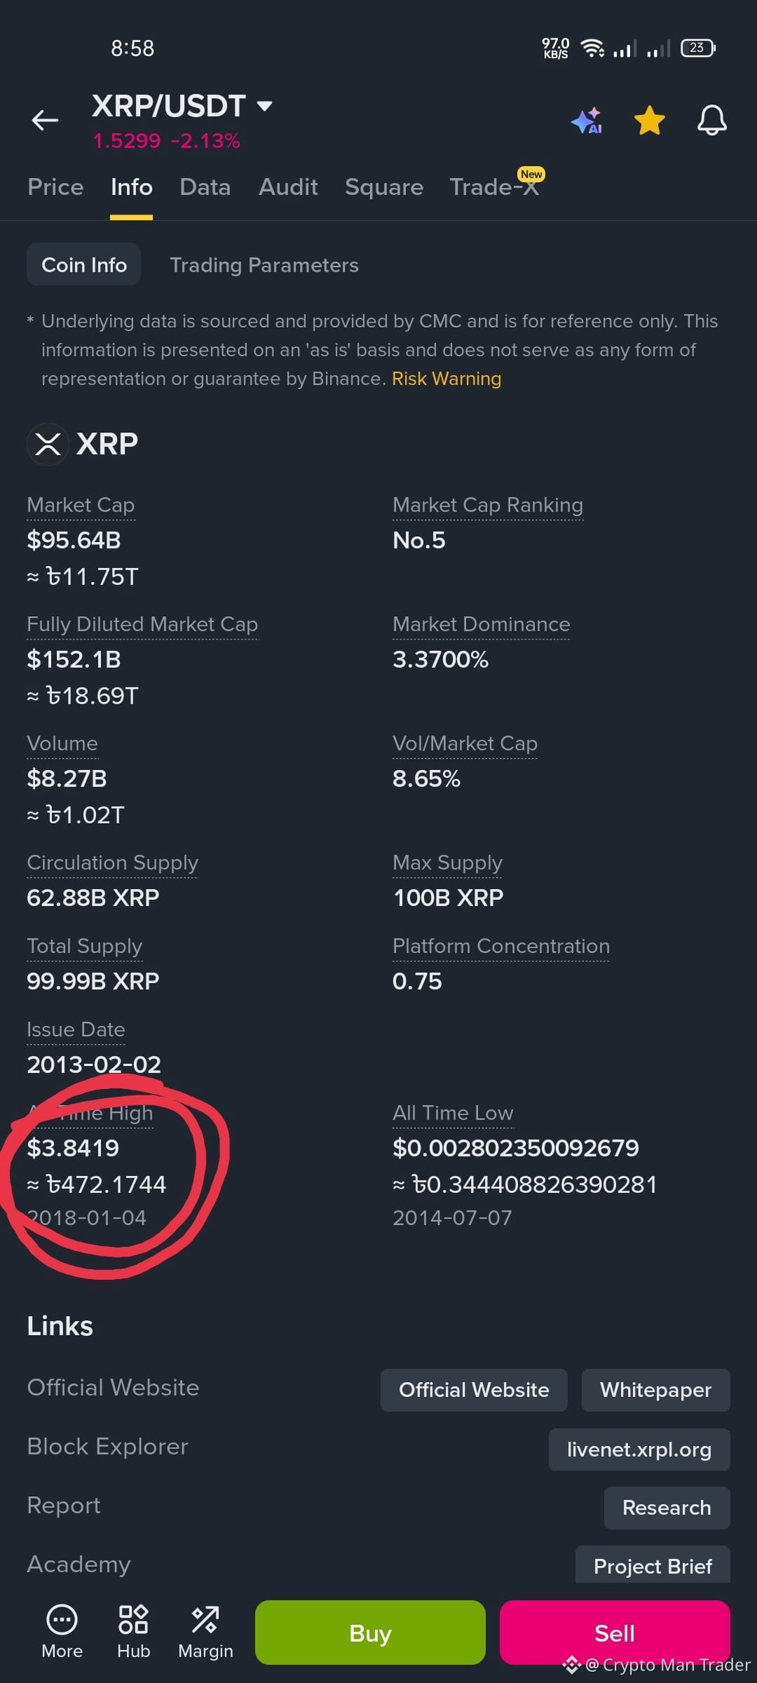Toggle the yellow favorite star
The height and width of the screenshot is (1683, 757).
point(650,121)
